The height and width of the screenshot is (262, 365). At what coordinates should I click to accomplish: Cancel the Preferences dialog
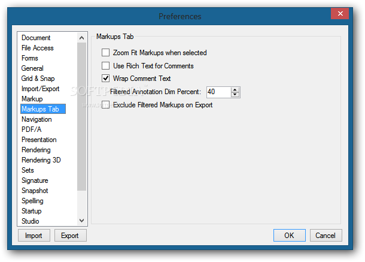click(326, 235)
